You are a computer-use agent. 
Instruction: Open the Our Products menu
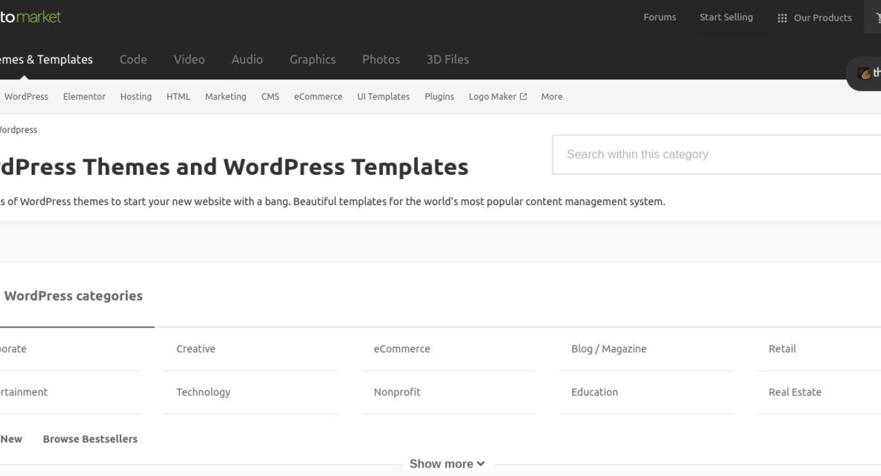click(x=815, y=18)
